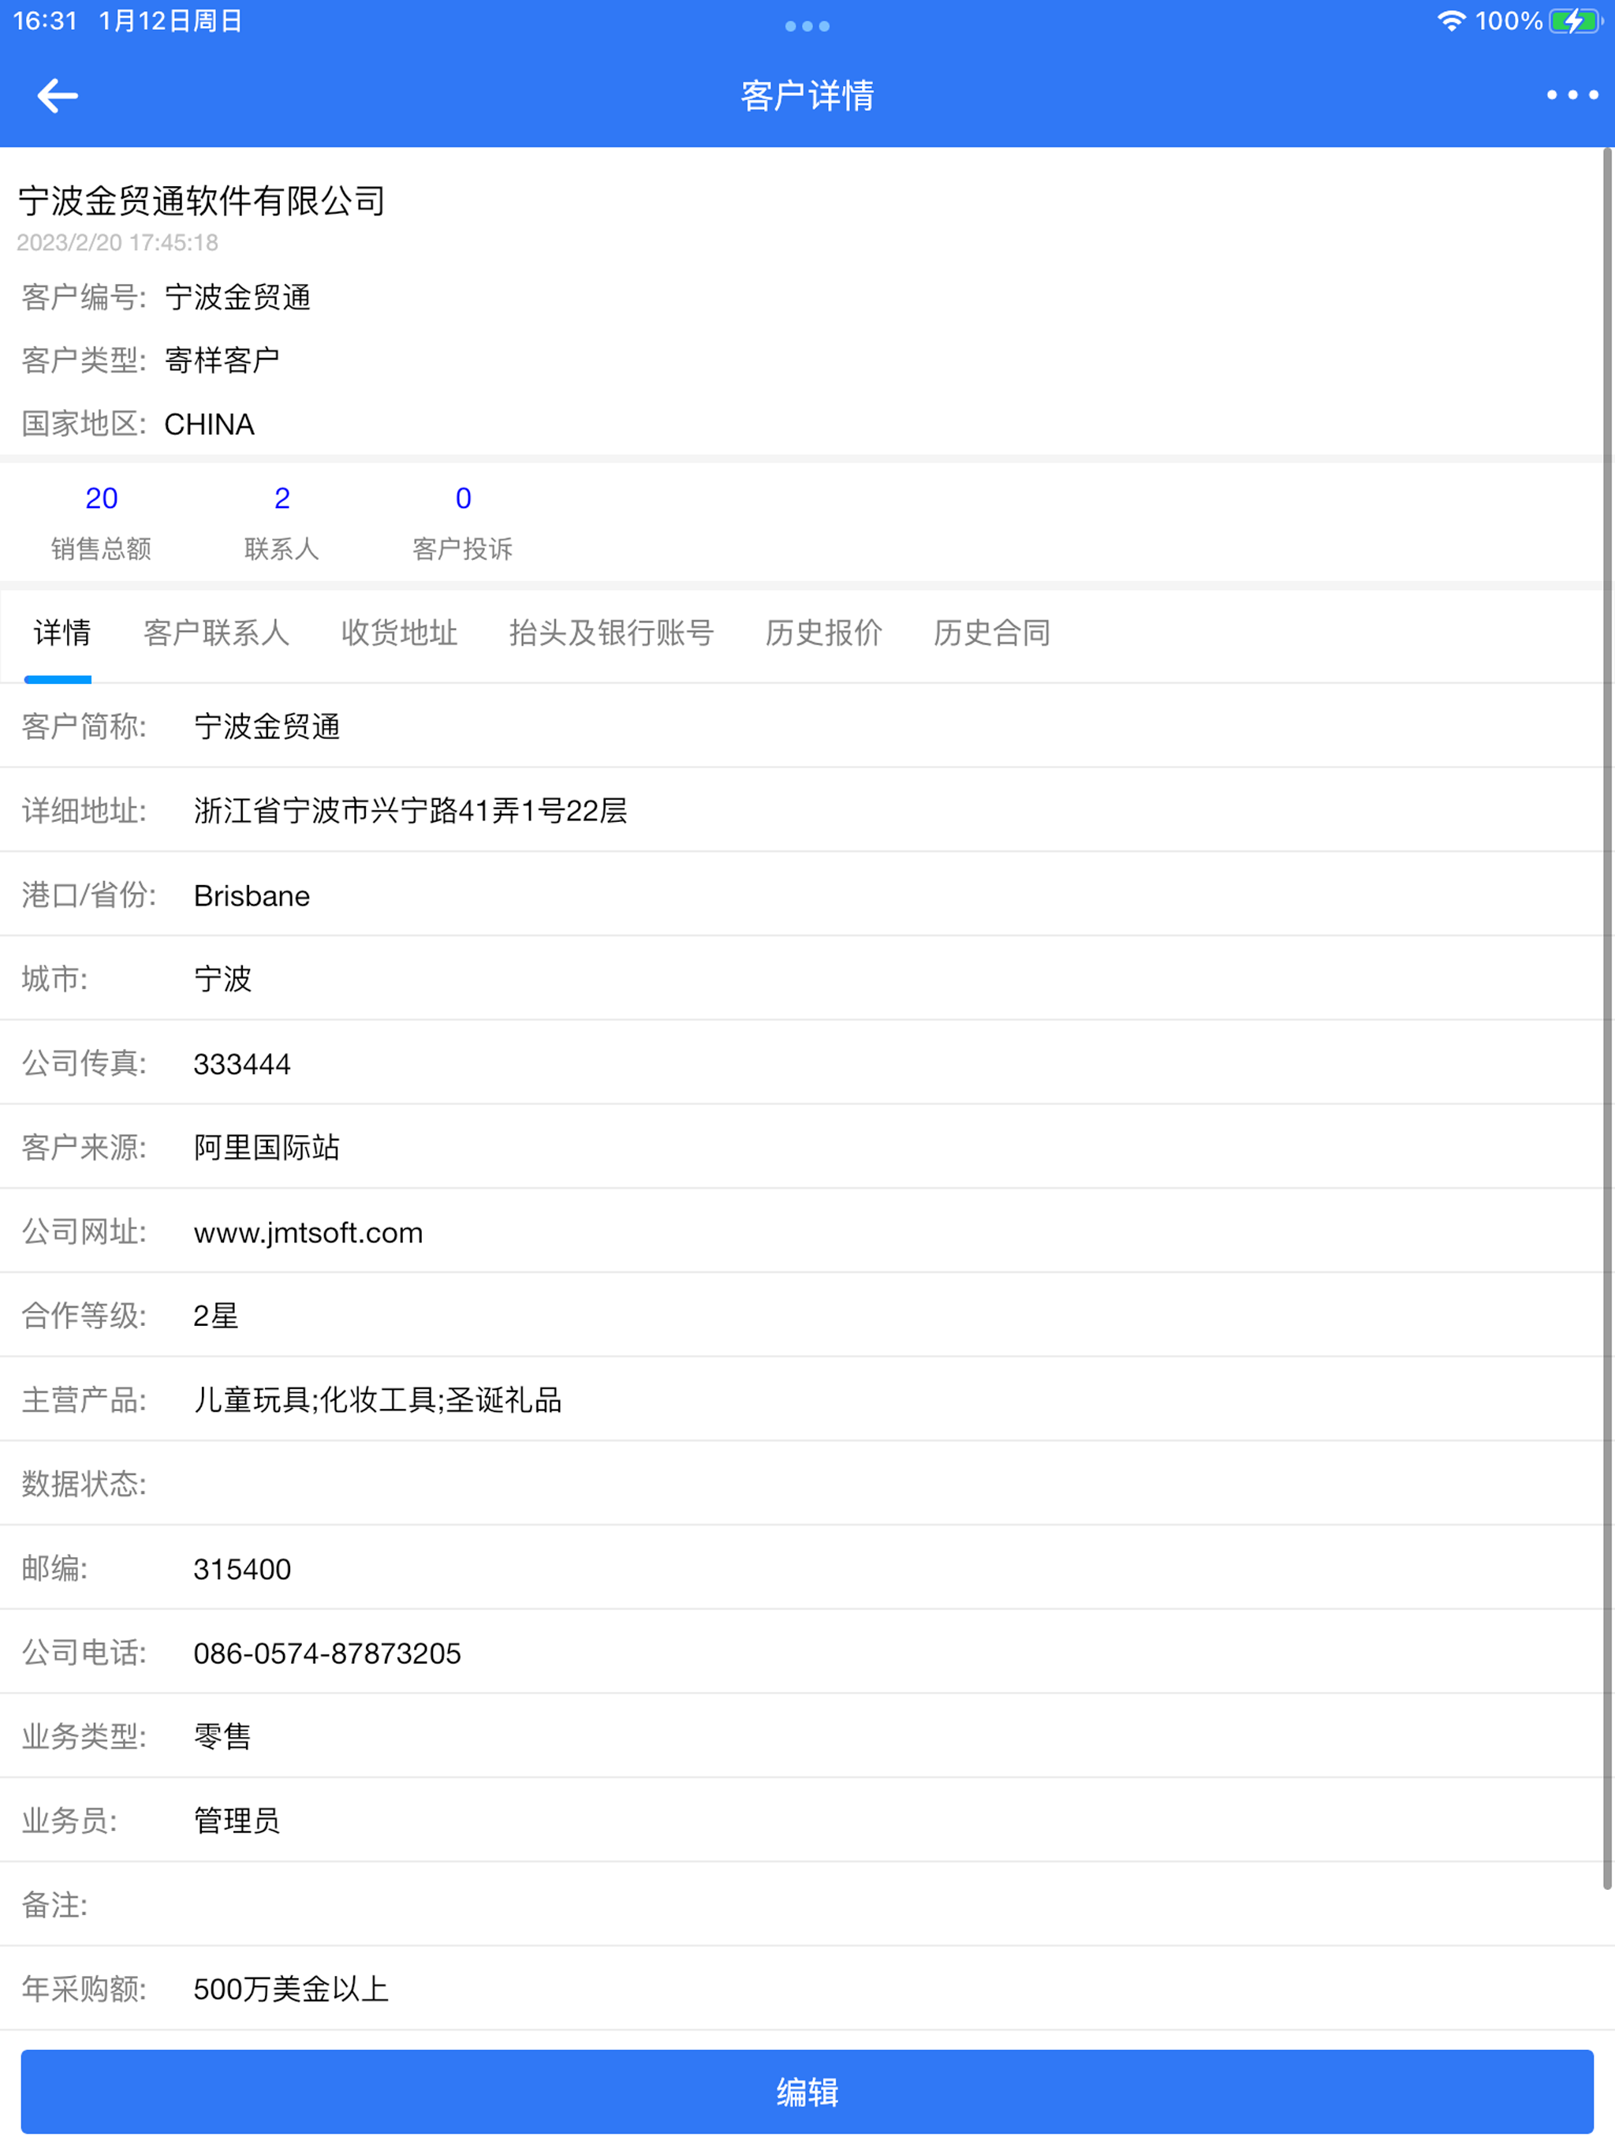Select cooperation level 2星
The width and height of the screenshot is (1615, 2155).
[x=216, y=1317]
